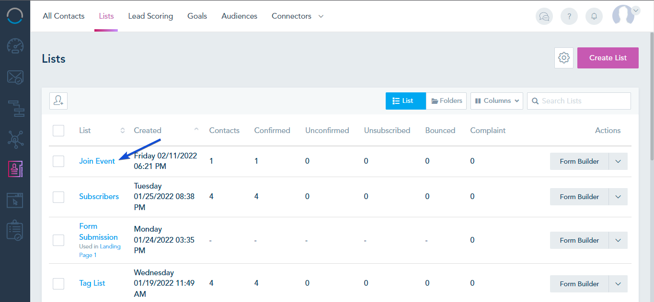Open the help question mark icon
This screenshot has height=302, width=654.
(x=569, y=16)
